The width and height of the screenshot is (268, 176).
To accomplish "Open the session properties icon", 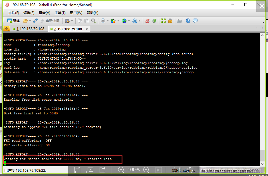I will coord(67,21).
